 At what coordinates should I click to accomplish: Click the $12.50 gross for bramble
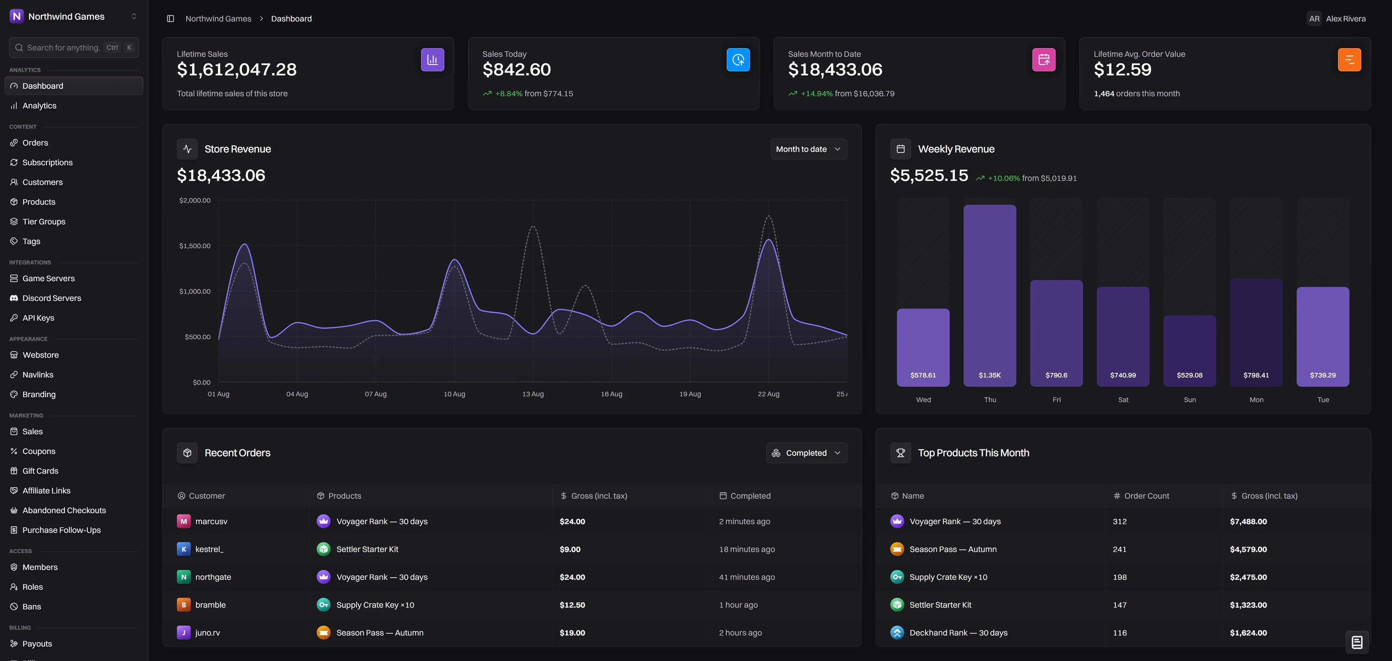coord(572,605)
